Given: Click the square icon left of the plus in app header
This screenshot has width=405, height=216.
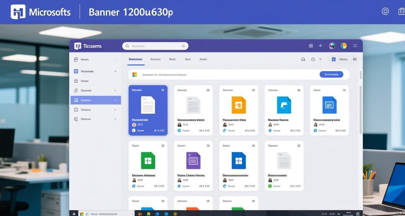Looking at the screenshot, I should pos(311,46).
